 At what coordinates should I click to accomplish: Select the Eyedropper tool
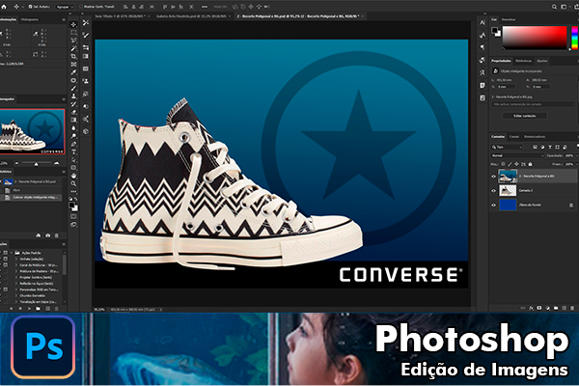[73, 72]
